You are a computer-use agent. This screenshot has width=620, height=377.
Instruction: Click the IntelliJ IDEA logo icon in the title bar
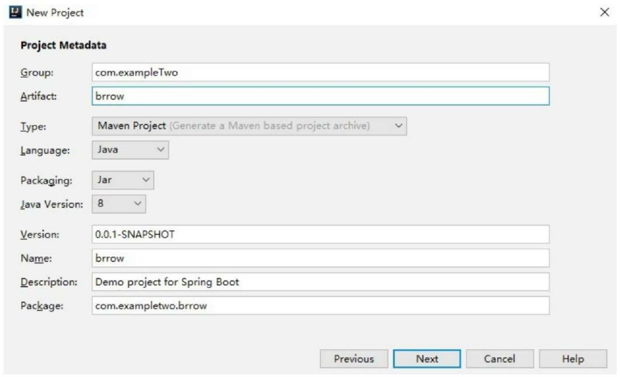pos(15,12)
